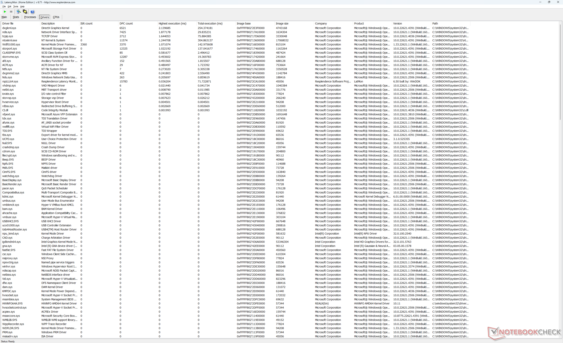Open the Edit menu

click(9, 6)
